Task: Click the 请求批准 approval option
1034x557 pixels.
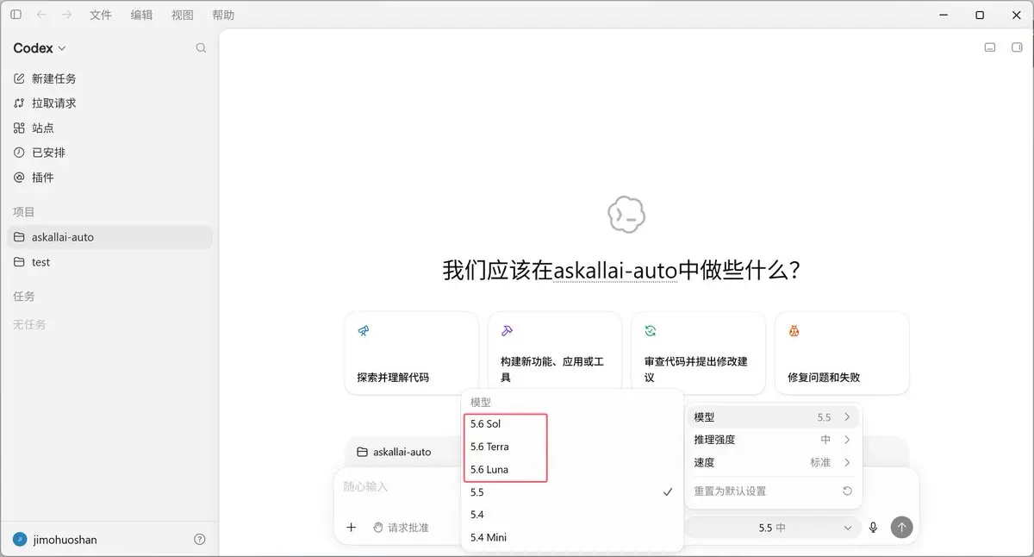Action: coord(401,528)
